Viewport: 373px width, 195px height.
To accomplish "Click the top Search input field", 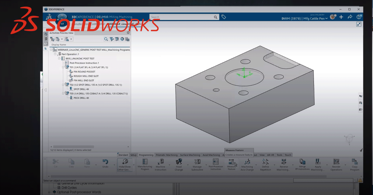I will (182, 17).
